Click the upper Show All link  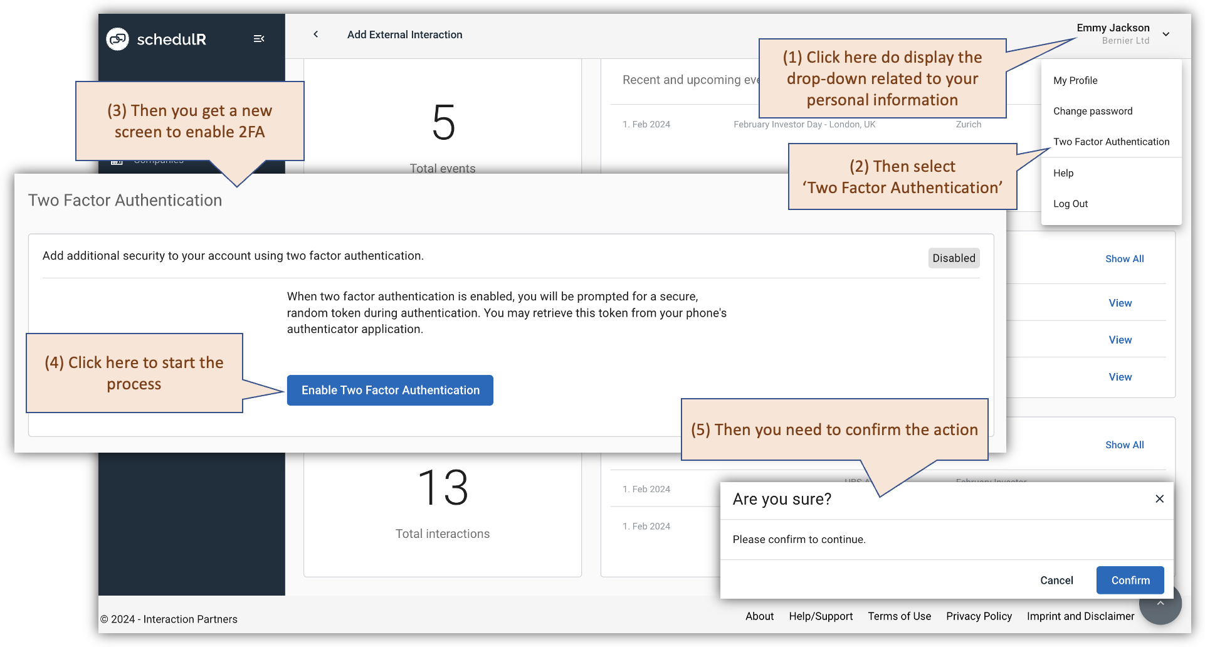1124,259
